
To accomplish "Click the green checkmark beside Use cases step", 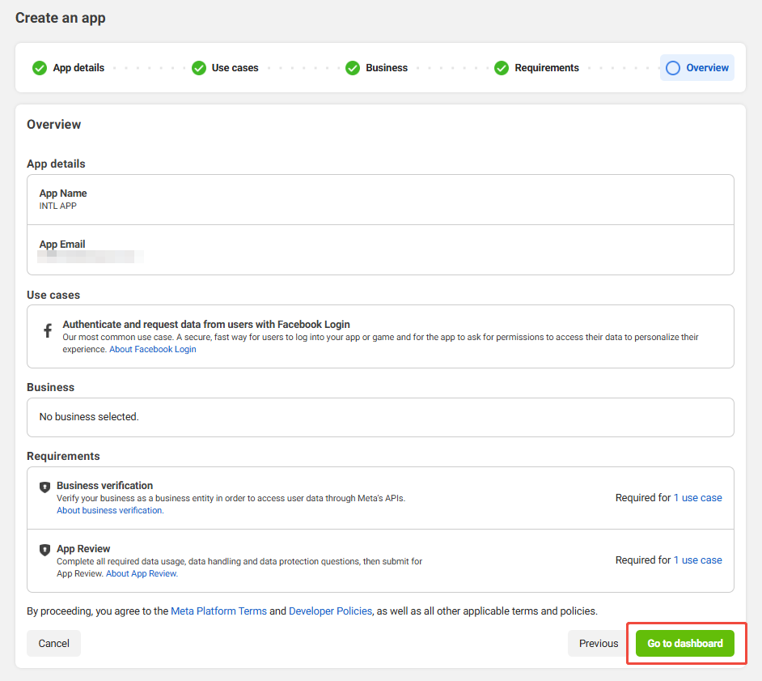I will tap(198, 68).
